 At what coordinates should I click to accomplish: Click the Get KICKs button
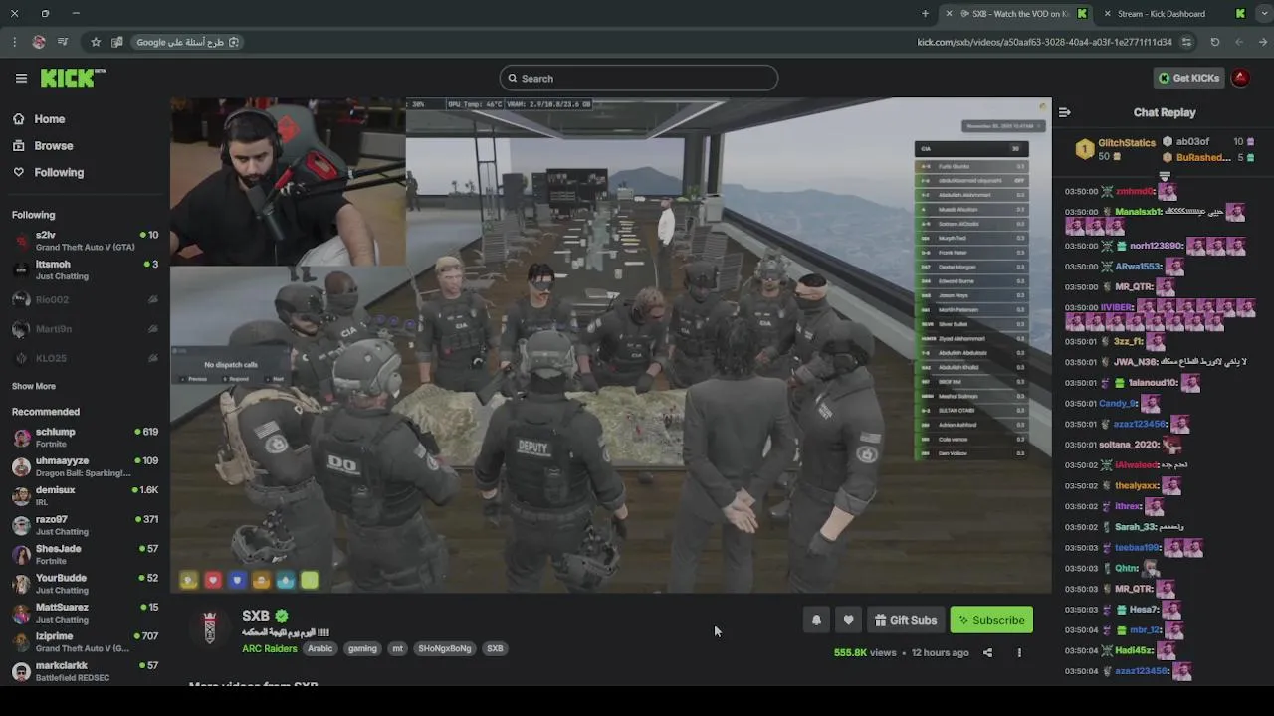(x=1188, y=78)
